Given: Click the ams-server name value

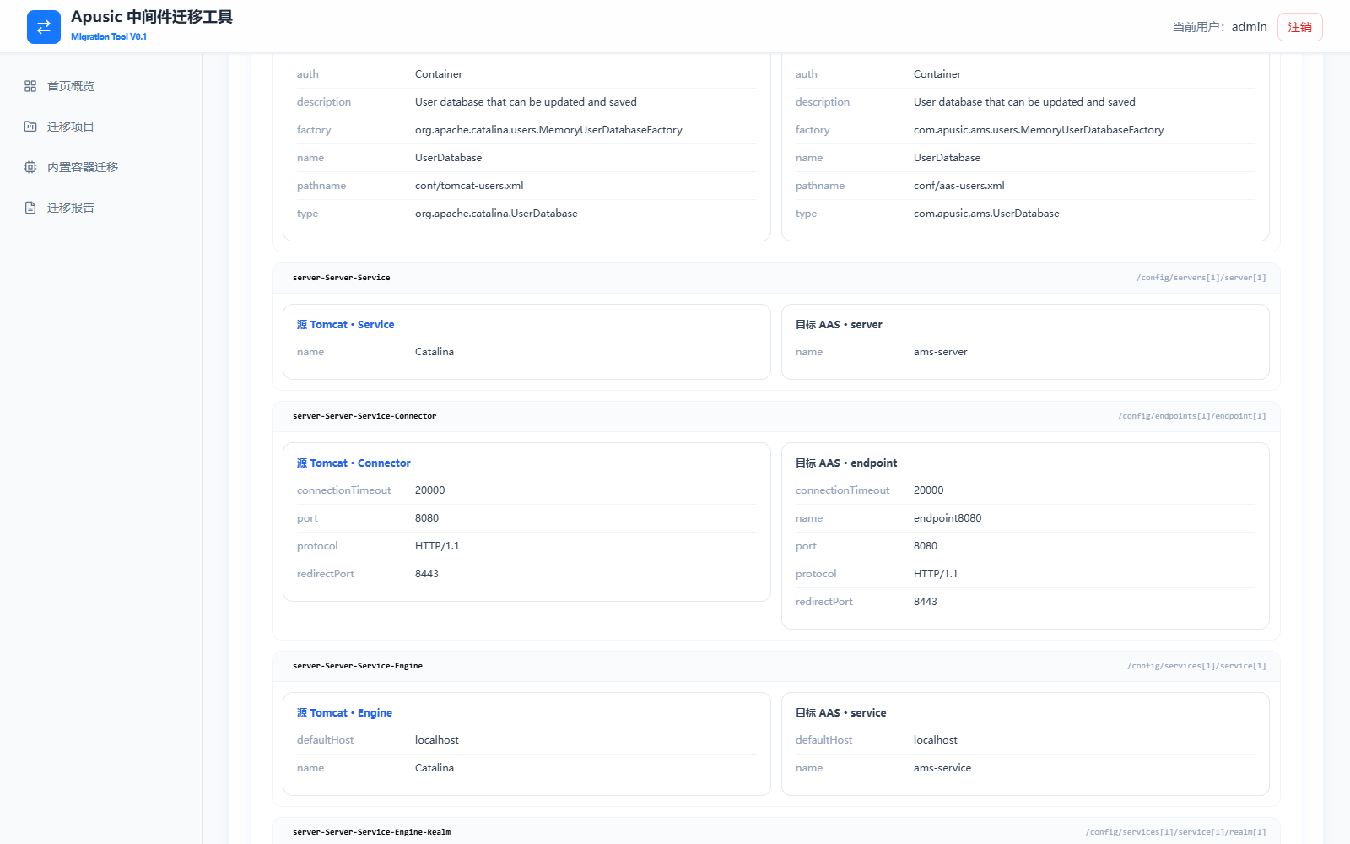Looking at the screenshot, I should coord(941,352).
